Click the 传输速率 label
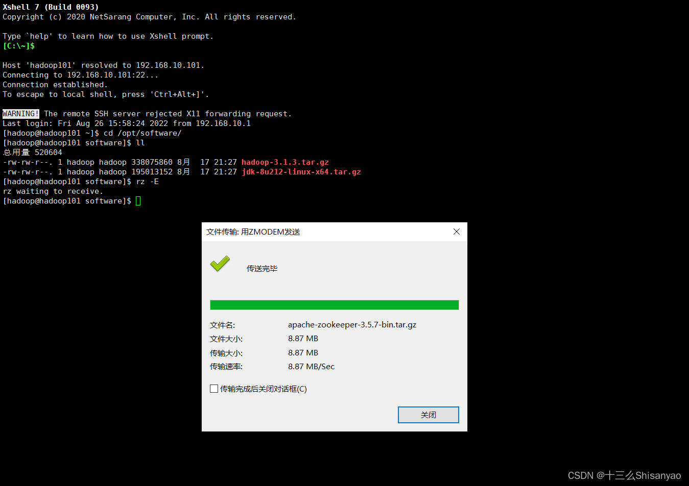689x486 pixels. 226,367
